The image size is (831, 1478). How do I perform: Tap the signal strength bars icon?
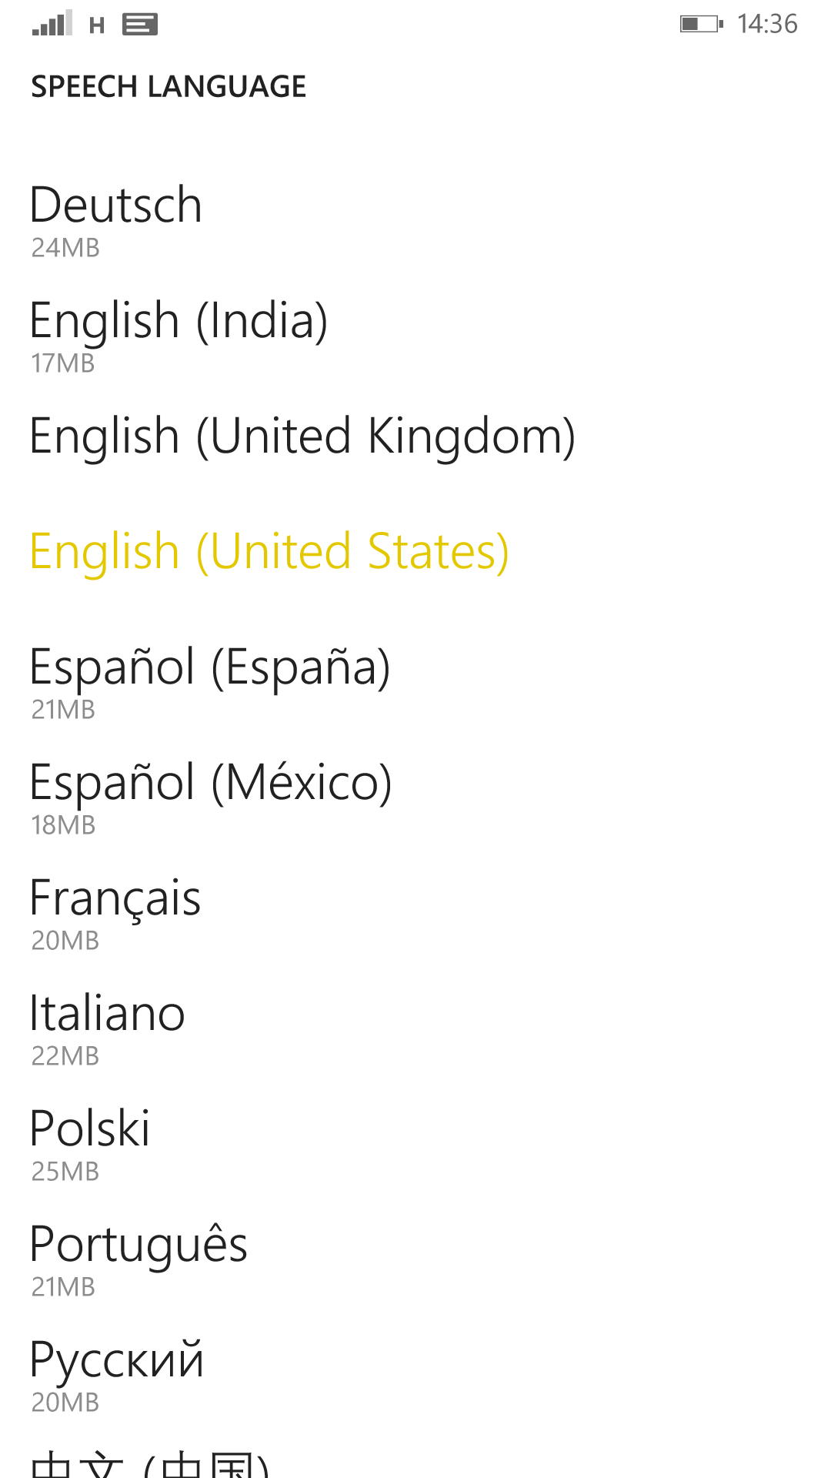pyautogui.click(x=52, y=24)
